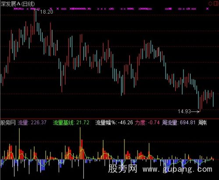Click the 力度: -0.74 indicator value
The width and height of the screenshot is (219, 180).
[x=147, y=122]
